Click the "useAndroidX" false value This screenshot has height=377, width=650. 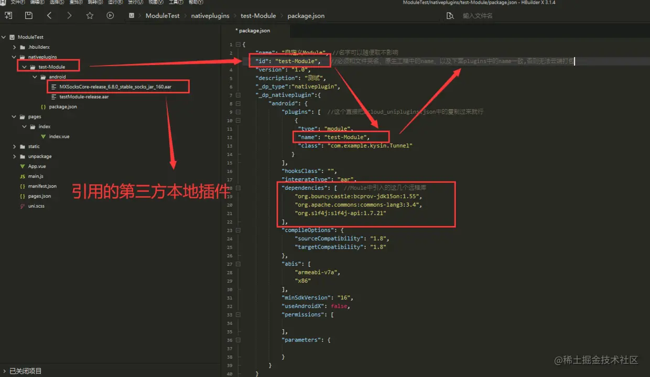click(339, 306)
